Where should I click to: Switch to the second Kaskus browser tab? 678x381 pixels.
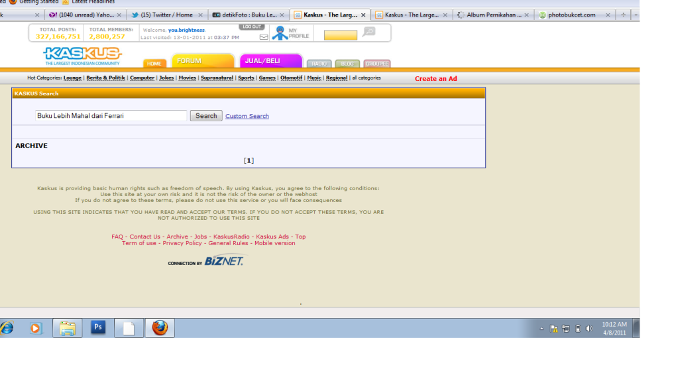411,15
